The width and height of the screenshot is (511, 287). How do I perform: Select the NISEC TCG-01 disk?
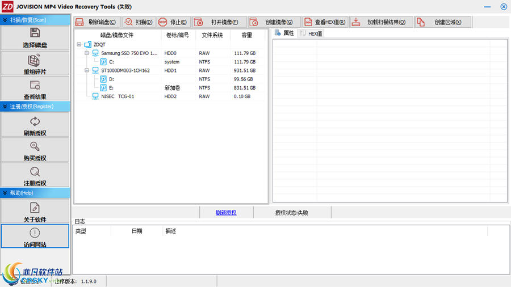[118, 96]
